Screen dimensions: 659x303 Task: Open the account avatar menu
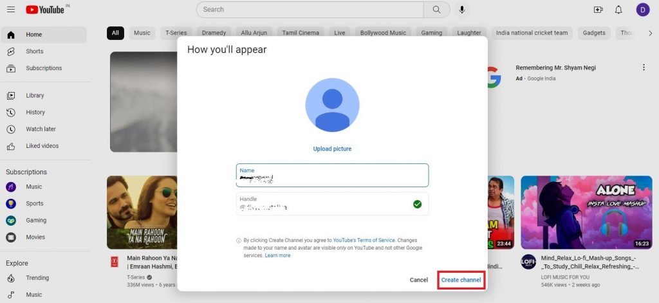tap(643, 10)
